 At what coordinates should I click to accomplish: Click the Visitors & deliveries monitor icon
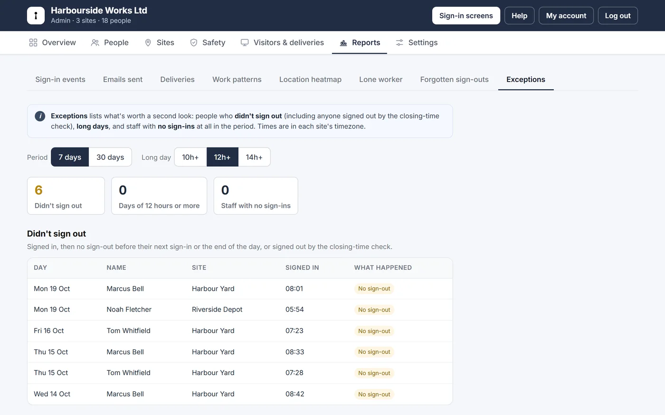tap(245, 43)
